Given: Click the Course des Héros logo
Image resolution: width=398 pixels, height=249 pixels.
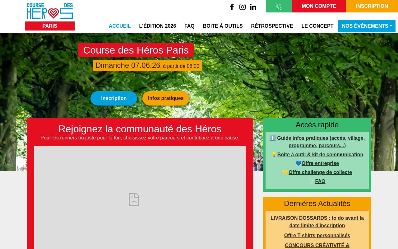Looking at the screenshot, I should (x=50, y=11).
